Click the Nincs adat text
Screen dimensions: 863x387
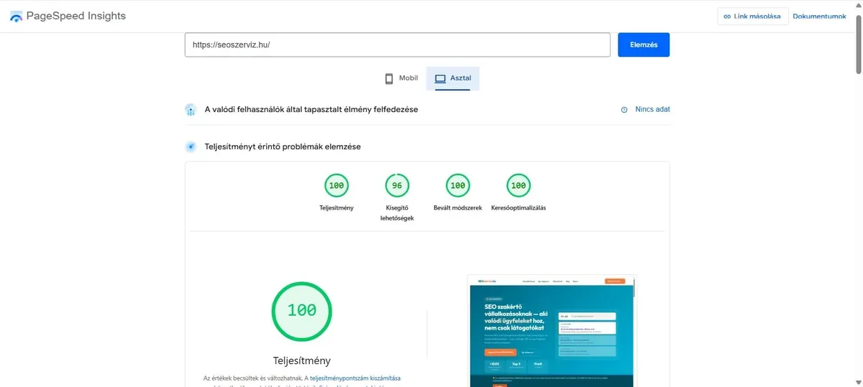[652, 110]
